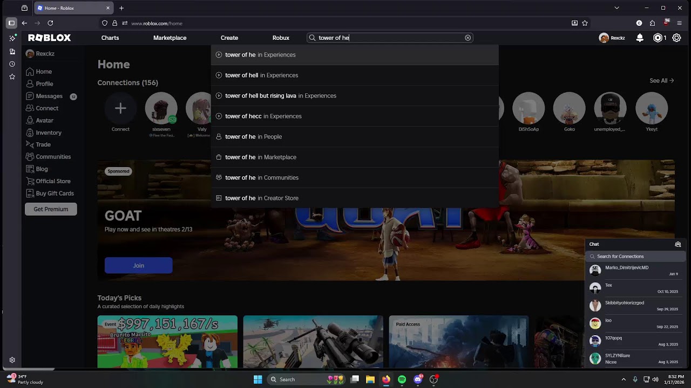Click the Search for Connections chat field
Image resolution: width=691 pixels, height=388 pixels.
[636, 257]
